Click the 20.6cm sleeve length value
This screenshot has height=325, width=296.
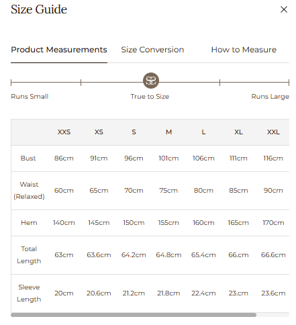pyautogui.click(x=99, y=293)
